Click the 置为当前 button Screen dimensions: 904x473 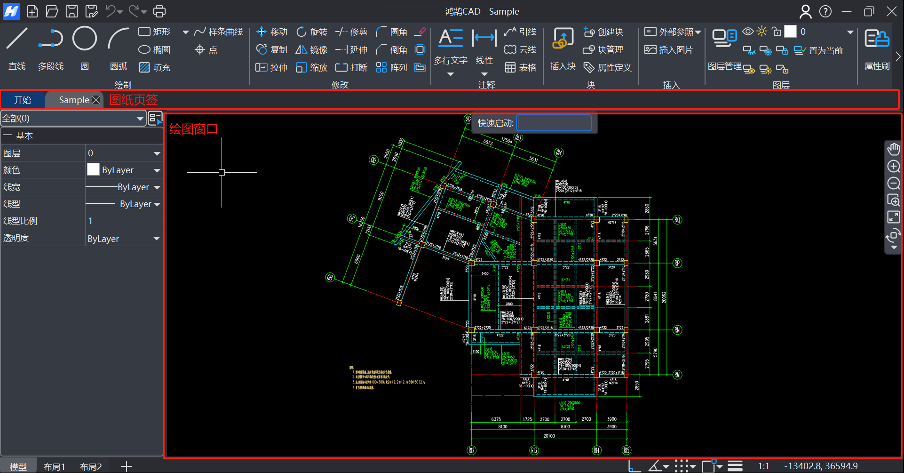[819, 50]
